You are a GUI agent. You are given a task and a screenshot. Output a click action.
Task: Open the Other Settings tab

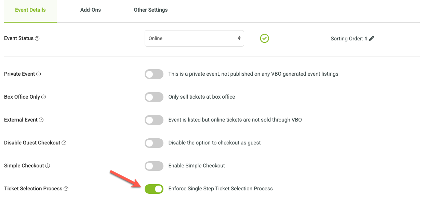click(x=151, y=10)
